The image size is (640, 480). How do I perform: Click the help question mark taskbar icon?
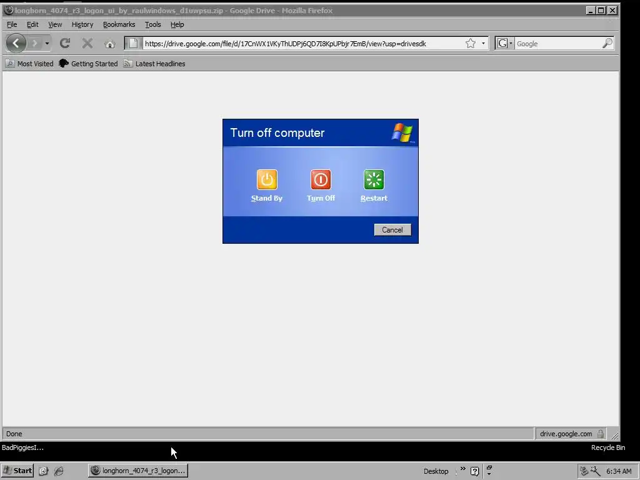[475, 471]
